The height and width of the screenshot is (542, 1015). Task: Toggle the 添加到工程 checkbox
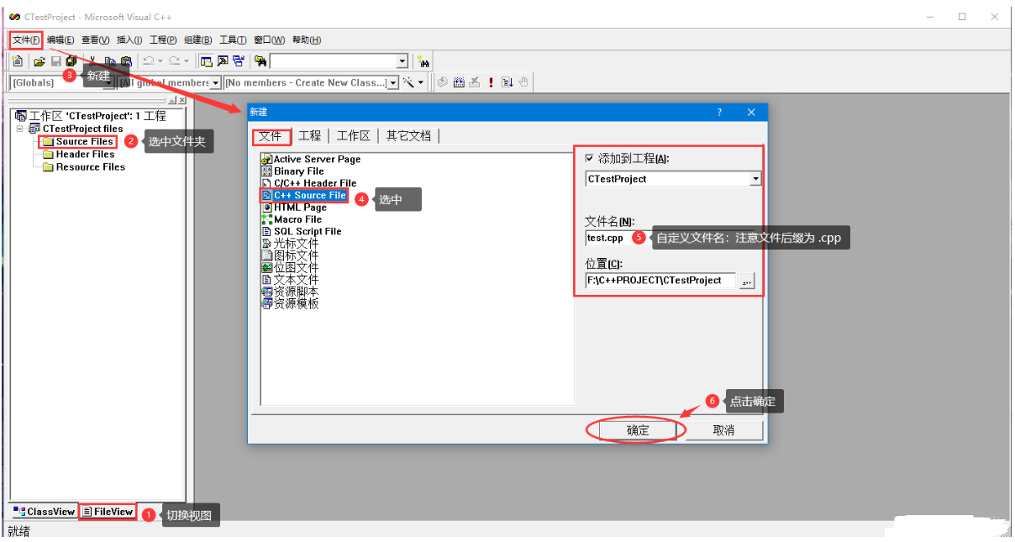coord(590,158)
